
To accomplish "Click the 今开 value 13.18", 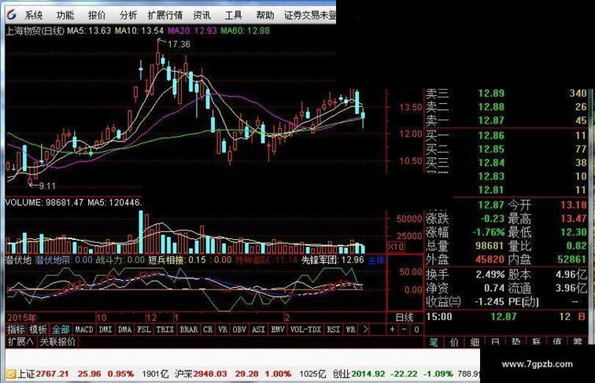I will click(574, 205).
